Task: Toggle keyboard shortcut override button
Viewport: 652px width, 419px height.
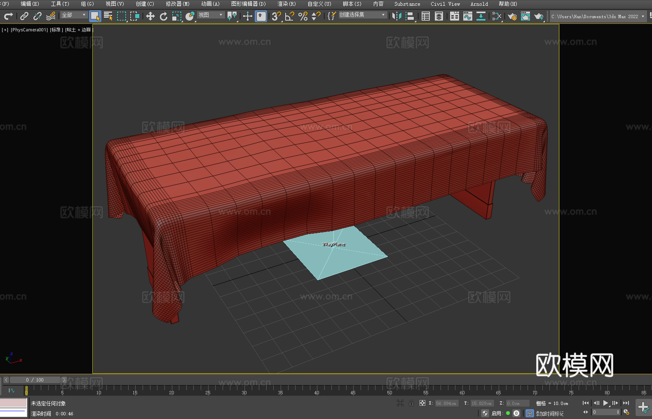Action: click(x=261, y=16)
